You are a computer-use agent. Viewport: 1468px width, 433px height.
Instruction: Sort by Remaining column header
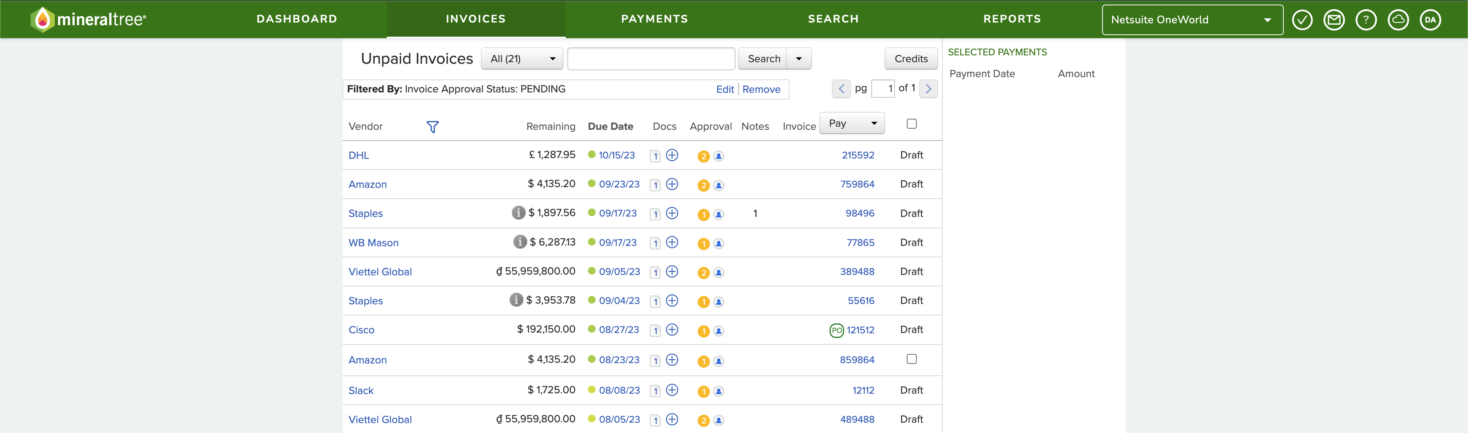(550, 126)
